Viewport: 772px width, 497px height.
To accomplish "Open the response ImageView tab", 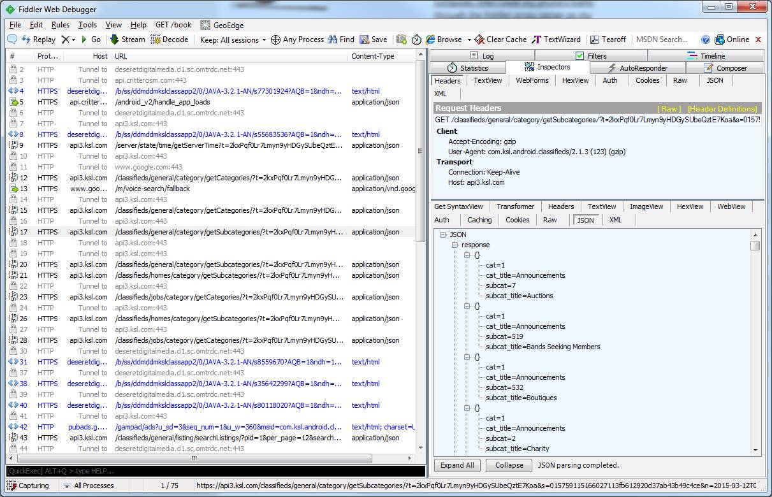I will coord(646,206).
